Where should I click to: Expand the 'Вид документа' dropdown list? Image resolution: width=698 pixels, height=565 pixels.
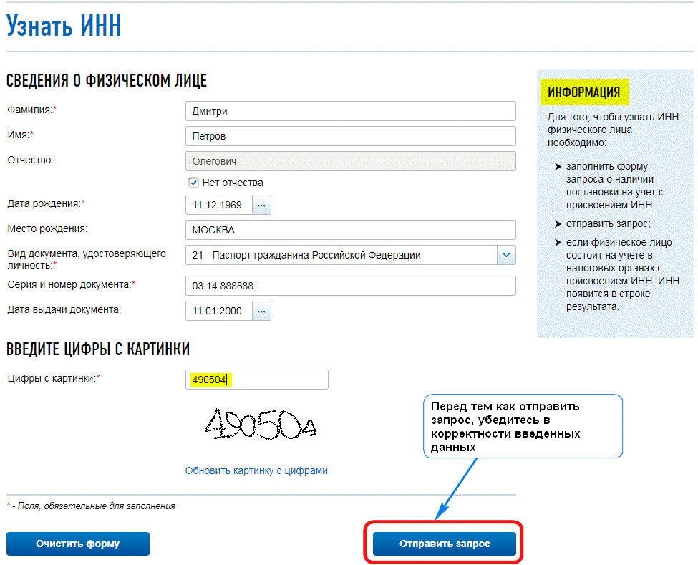pyautogui.click(x=506, y=255)
